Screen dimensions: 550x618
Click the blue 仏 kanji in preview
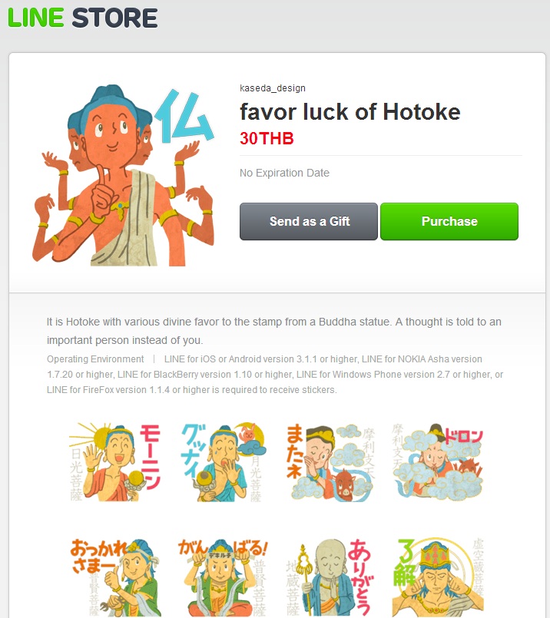tap(184, 116)
